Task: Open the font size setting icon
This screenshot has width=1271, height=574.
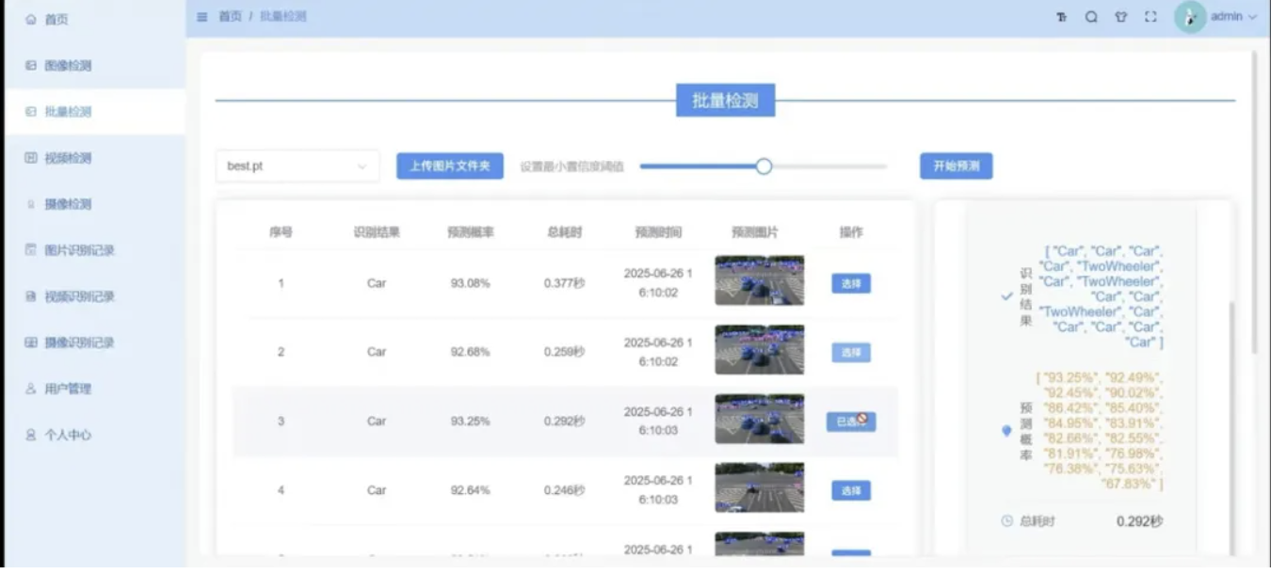Action: 1061,17
